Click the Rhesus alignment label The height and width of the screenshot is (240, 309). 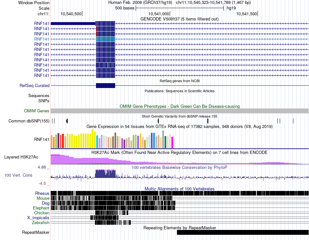(x=42, y=194)
